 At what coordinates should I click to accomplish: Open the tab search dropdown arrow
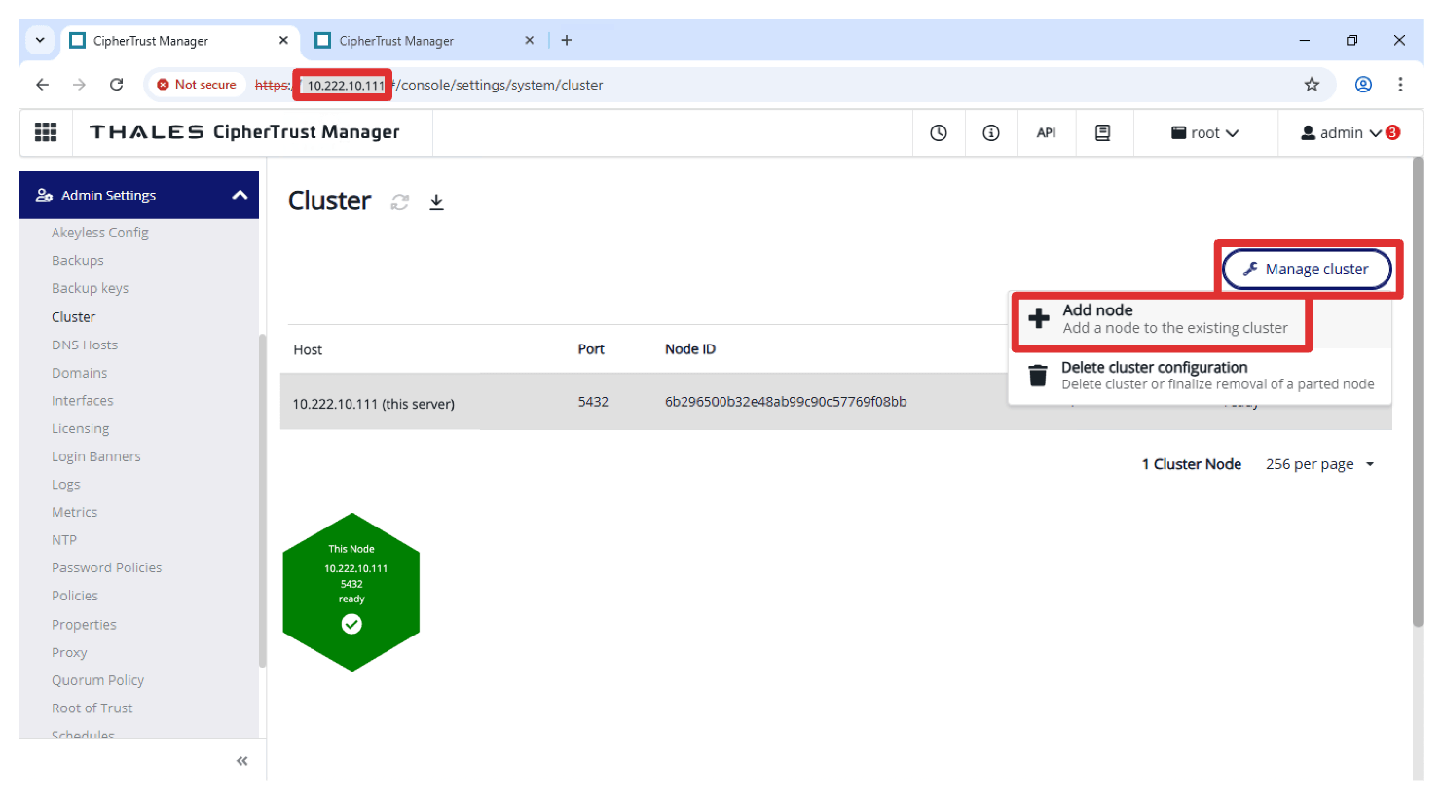tap(40, 41)
